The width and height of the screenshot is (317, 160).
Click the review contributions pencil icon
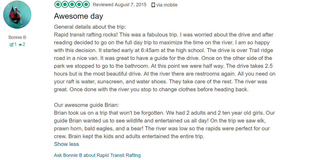tap(11, 45)
